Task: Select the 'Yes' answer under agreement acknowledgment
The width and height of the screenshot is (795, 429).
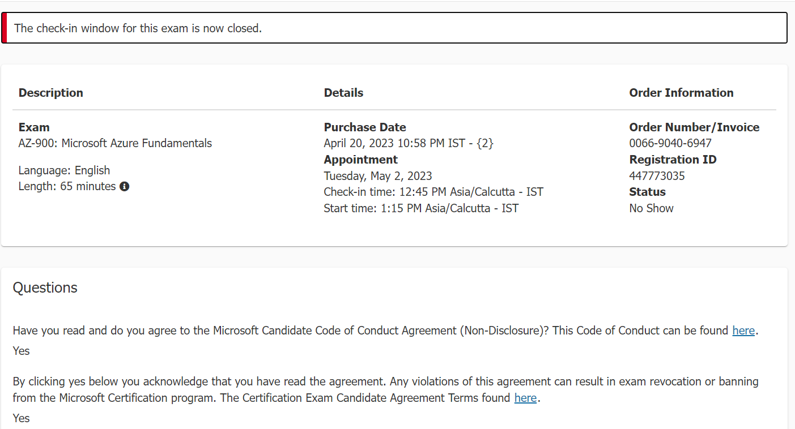Action: [x=20, y=418]
